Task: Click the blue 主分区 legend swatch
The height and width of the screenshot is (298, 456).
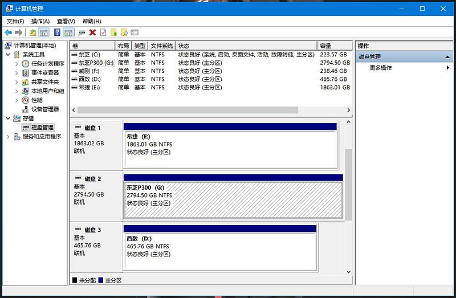Action: tap(101, 281)
